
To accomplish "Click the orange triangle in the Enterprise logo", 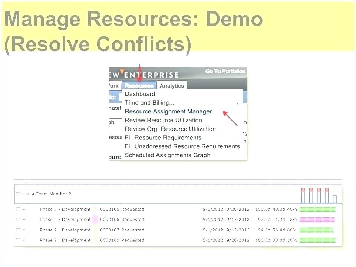I will [122, 72].
